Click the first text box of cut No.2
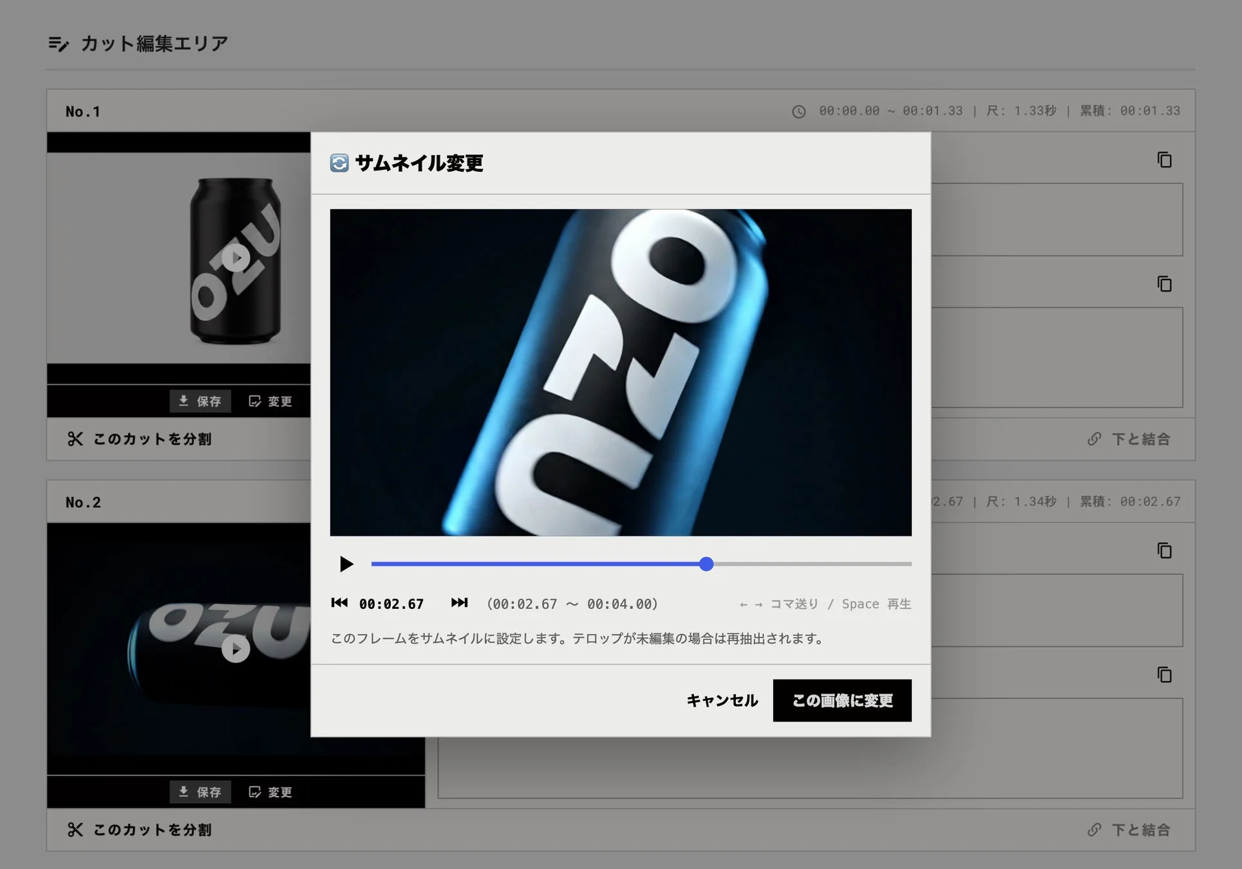 click(x=1057, y=610)
